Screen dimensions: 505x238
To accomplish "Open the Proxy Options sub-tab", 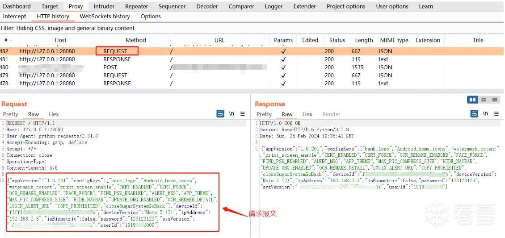I will coord(151,17).
